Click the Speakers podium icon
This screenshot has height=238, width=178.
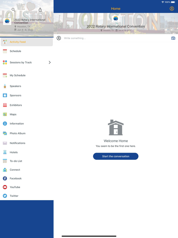click(5, 86)
